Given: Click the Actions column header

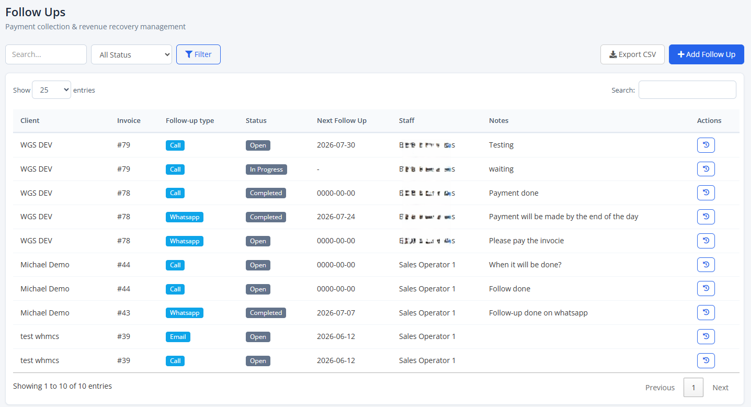Looking at the screenshot, I should (709, 120).
